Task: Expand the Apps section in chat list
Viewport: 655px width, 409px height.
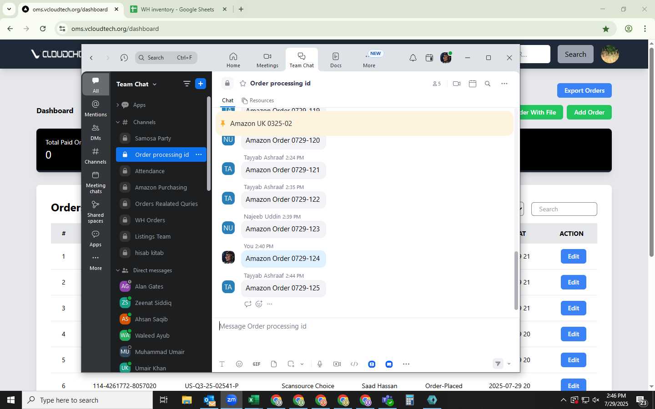Action: pos(117,105)
